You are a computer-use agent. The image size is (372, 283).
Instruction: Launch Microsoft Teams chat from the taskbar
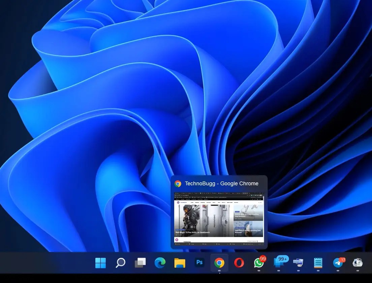pos(279,263)
